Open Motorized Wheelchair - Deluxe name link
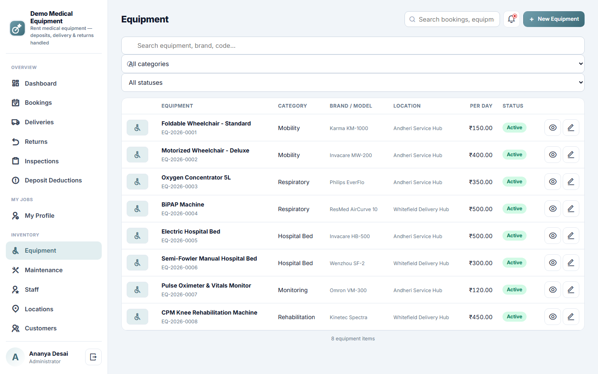Screen dimensions: 598x374 [205, 150]
